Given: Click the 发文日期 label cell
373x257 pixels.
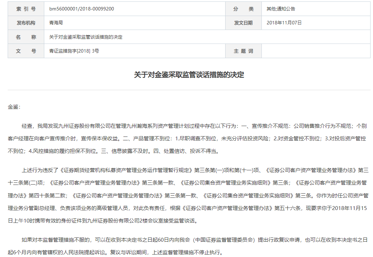Looking at the screenshot, I should [243, 23].
